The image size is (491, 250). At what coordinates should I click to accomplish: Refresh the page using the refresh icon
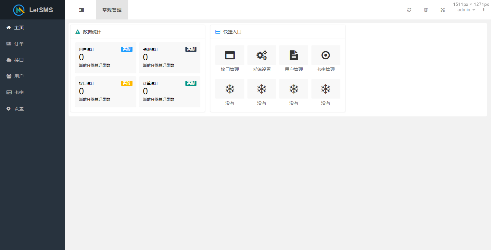pyautogui.click(x=409, y=10)
